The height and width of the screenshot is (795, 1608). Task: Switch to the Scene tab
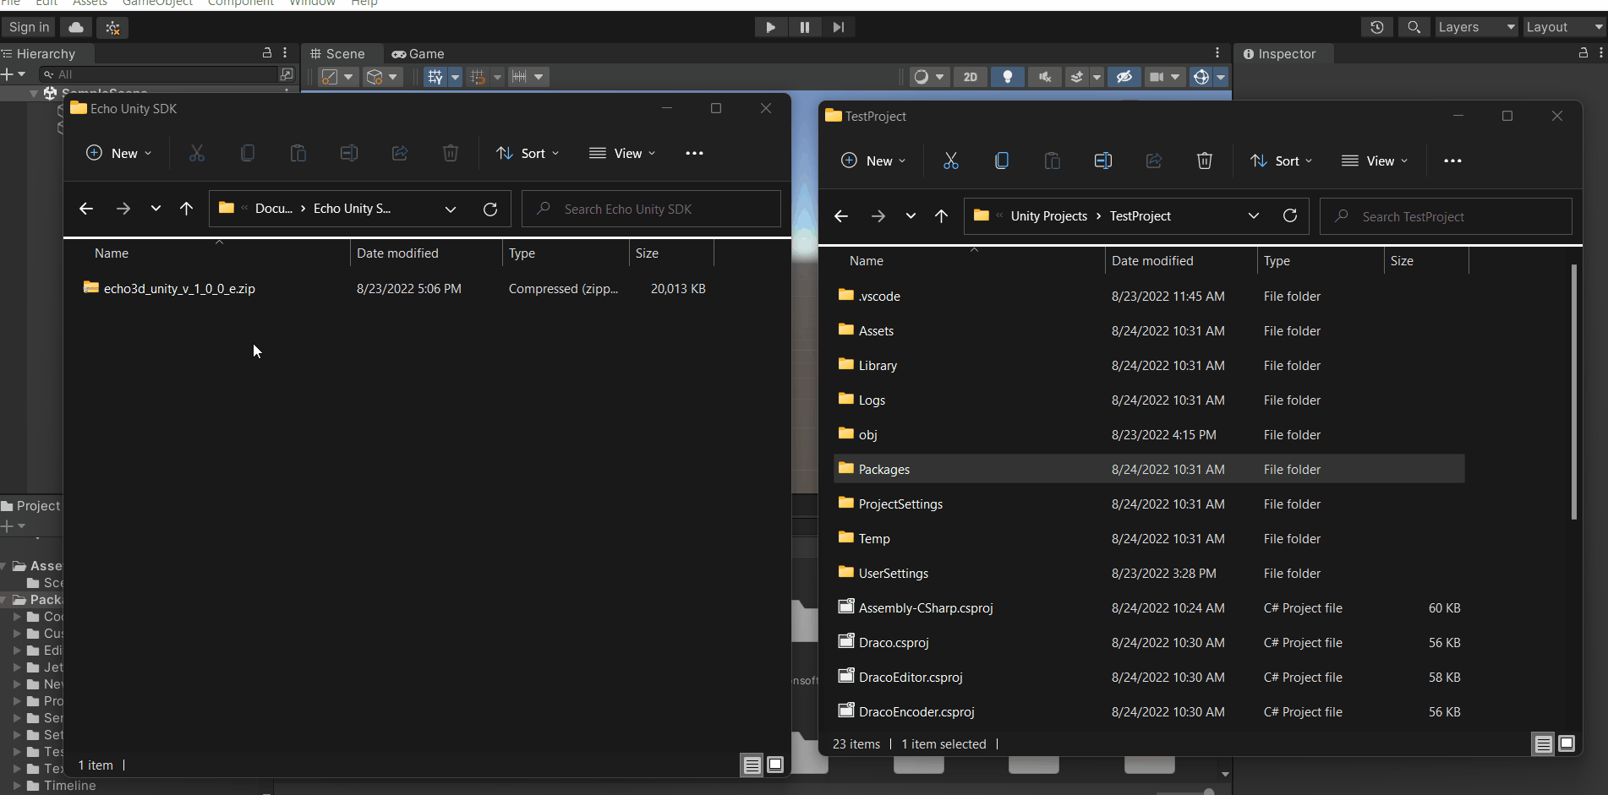click(338, 53)
